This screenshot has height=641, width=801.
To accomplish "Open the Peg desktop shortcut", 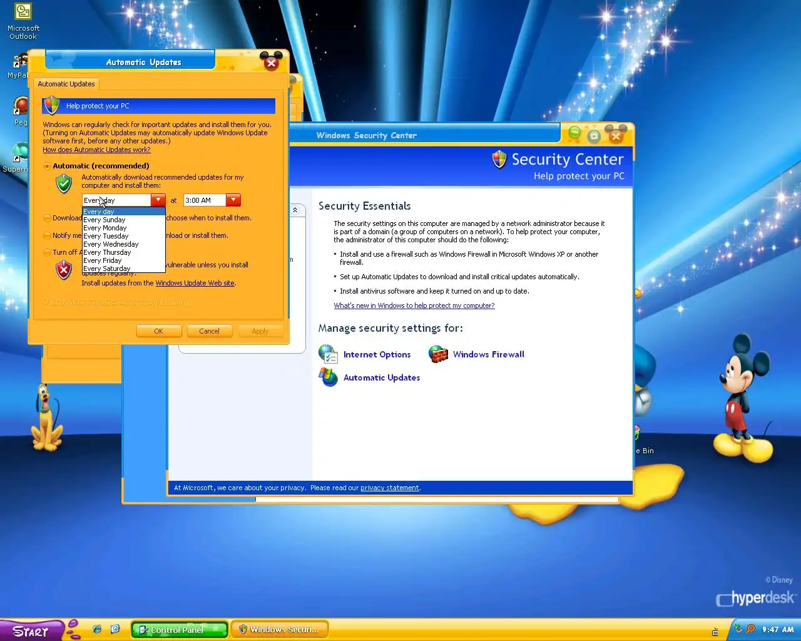I will (x=21, y=111).
